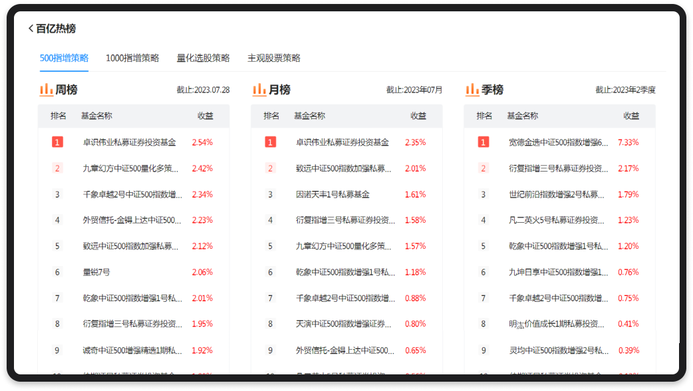The height and width of the screenshot is (391, 693).
Task: Select the 主观股票策略 tab
Action: coord(273,58)
